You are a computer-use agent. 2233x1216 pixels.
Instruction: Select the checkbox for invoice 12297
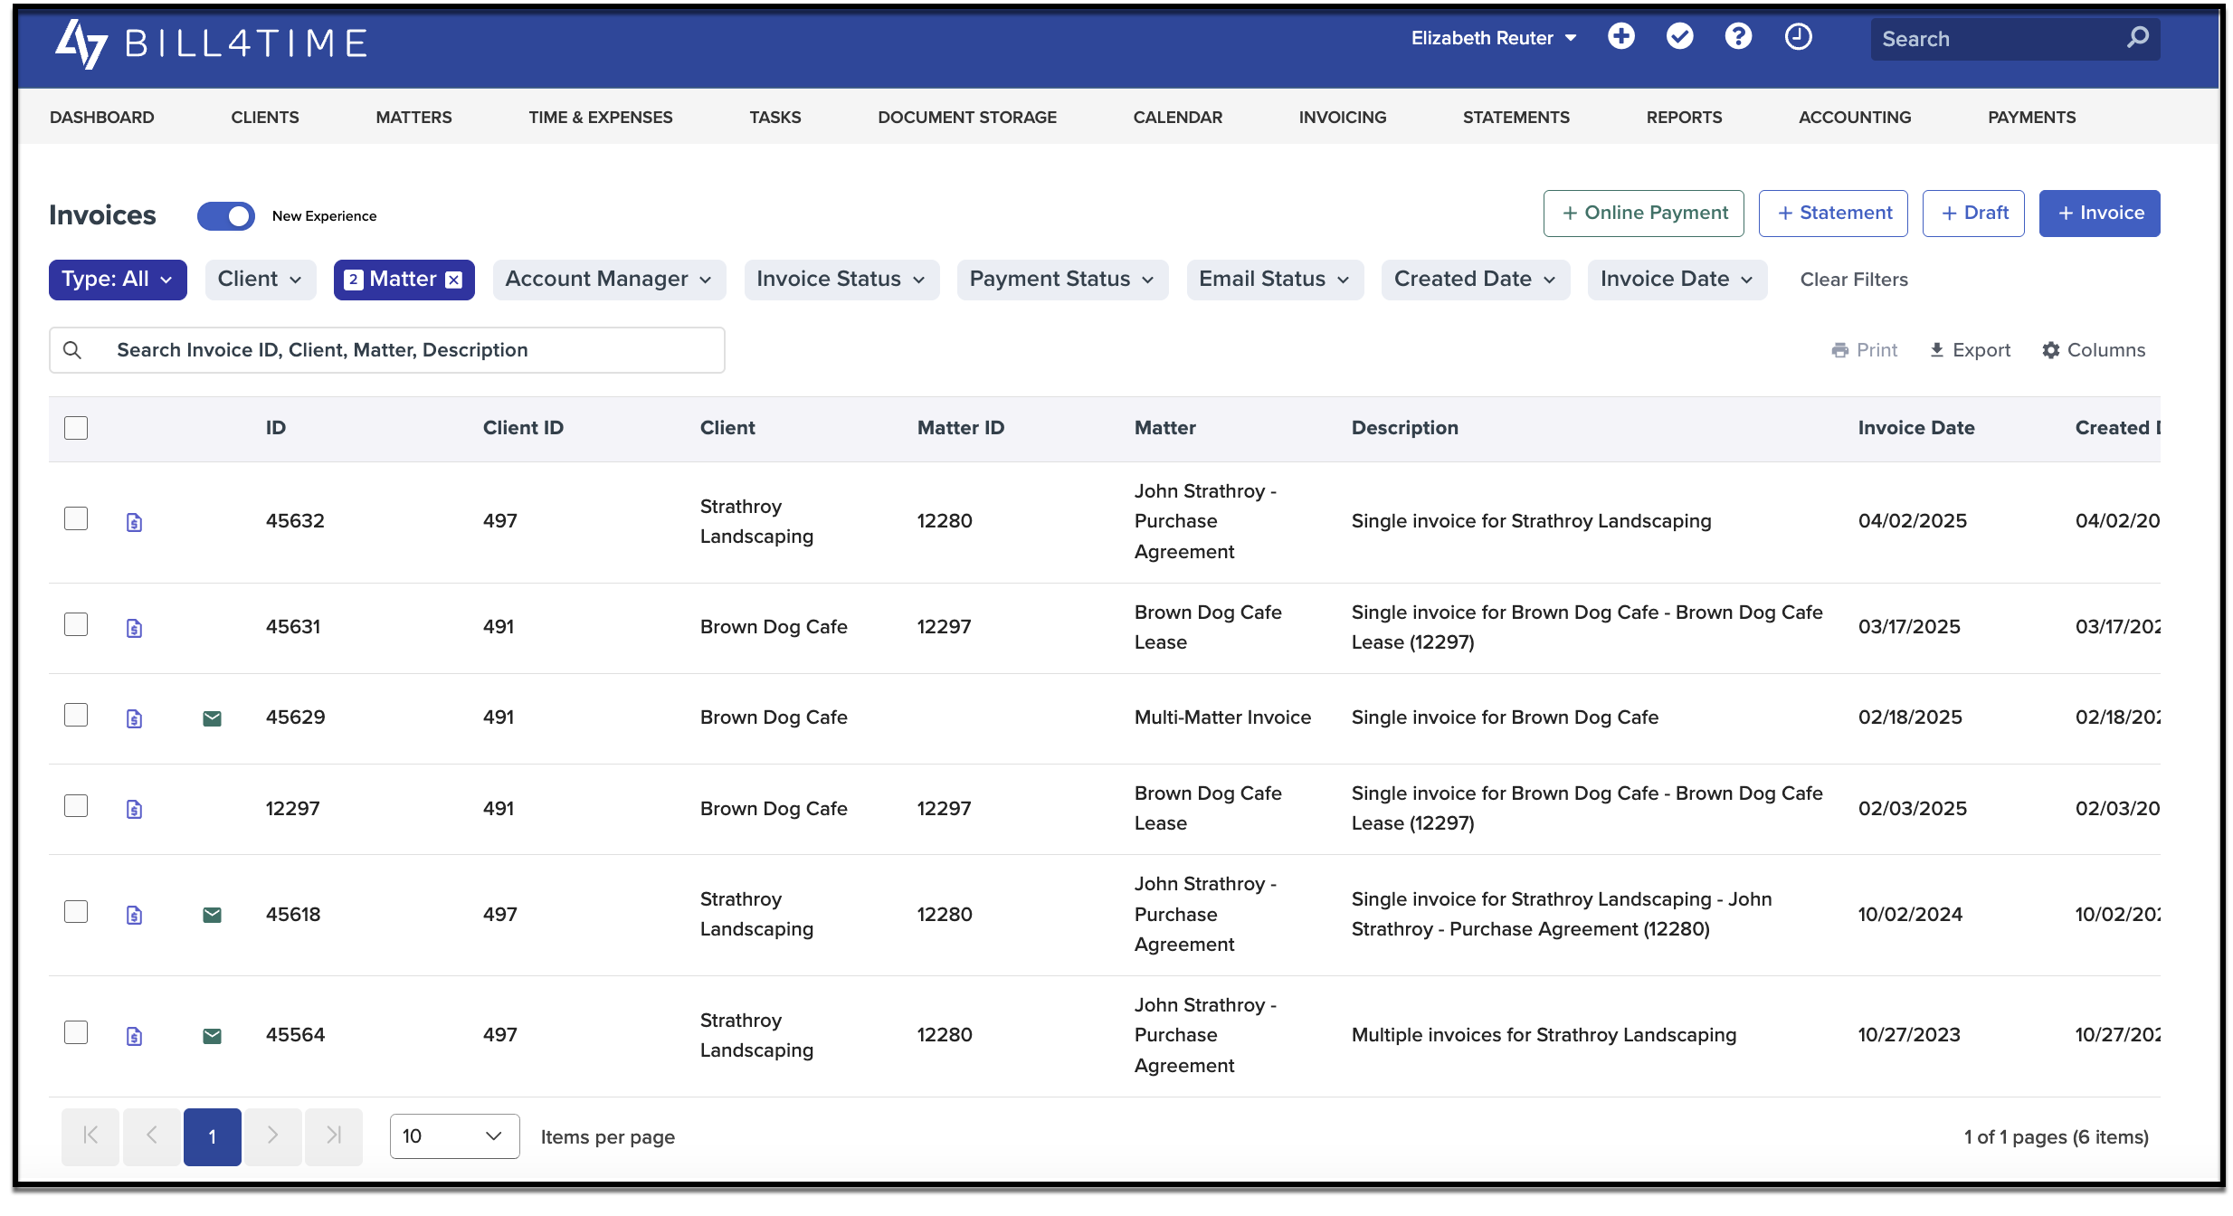coord(76,805)
